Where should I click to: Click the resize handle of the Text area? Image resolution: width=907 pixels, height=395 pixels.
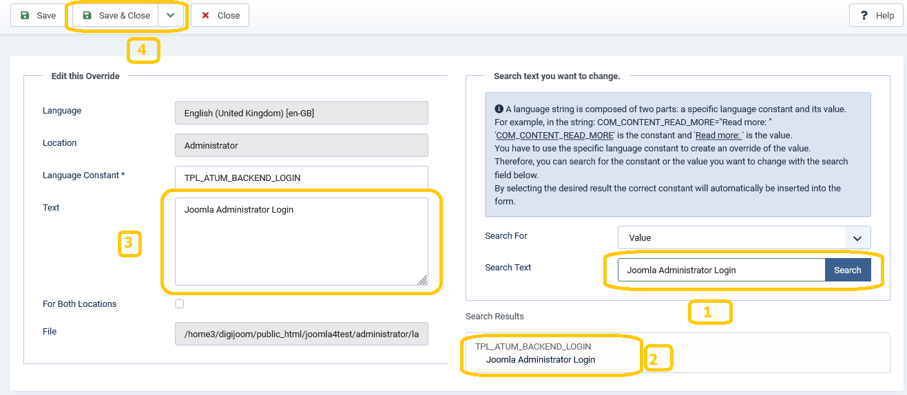421,279
